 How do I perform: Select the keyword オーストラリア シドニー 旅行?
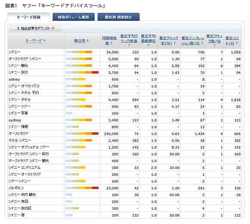(x=29, y=154)
